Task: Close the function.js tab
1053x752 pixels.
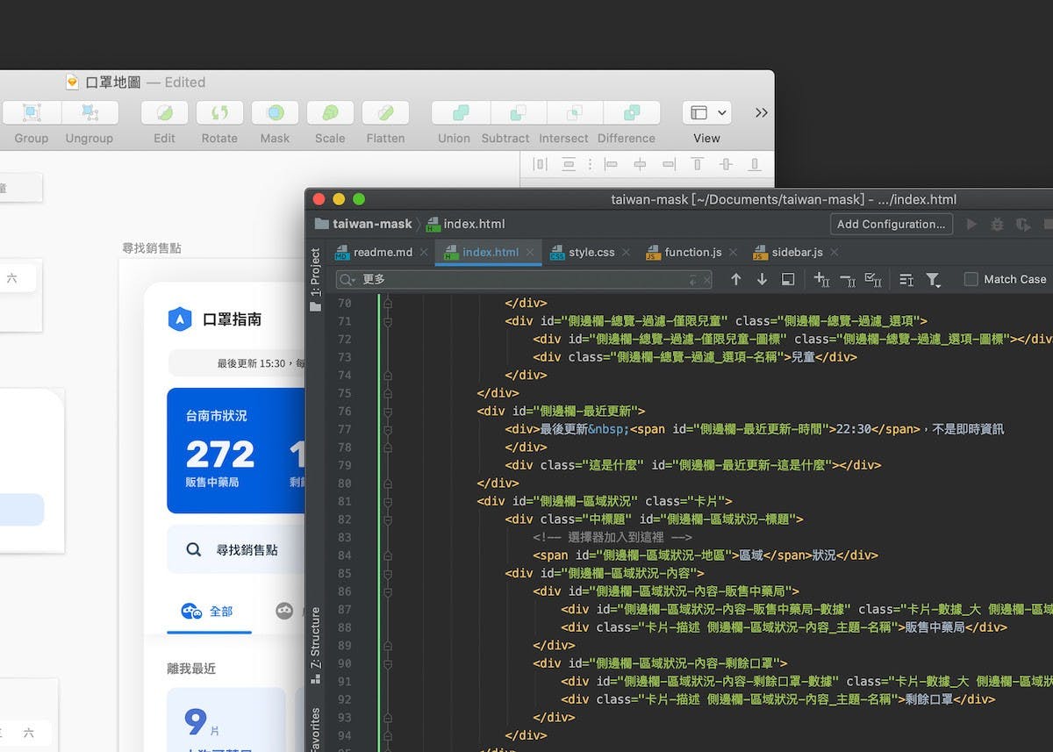Action: pyautogui.click(x=733, y=253)
